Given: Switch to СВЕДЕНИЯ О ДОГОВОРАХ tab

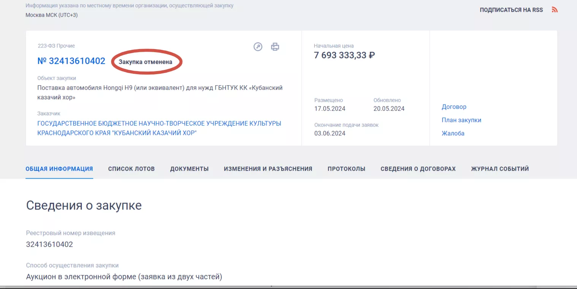Looking at the screenshot, I should tap(418, 169).
